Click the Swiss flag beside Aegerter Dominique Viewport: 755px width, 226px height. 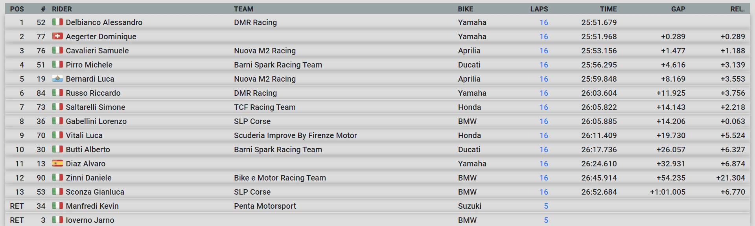click(57, 36)
